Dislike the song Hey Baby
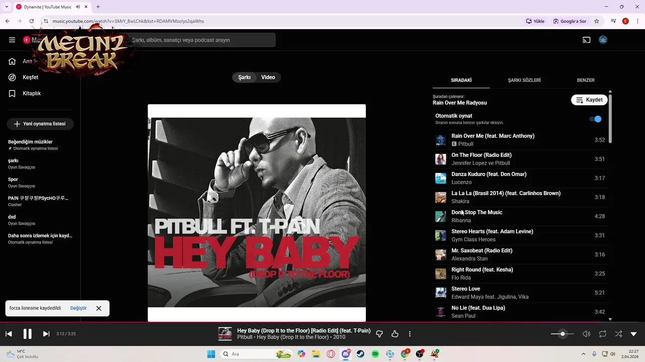Screen dimensions: 645x362 [379, 334]
